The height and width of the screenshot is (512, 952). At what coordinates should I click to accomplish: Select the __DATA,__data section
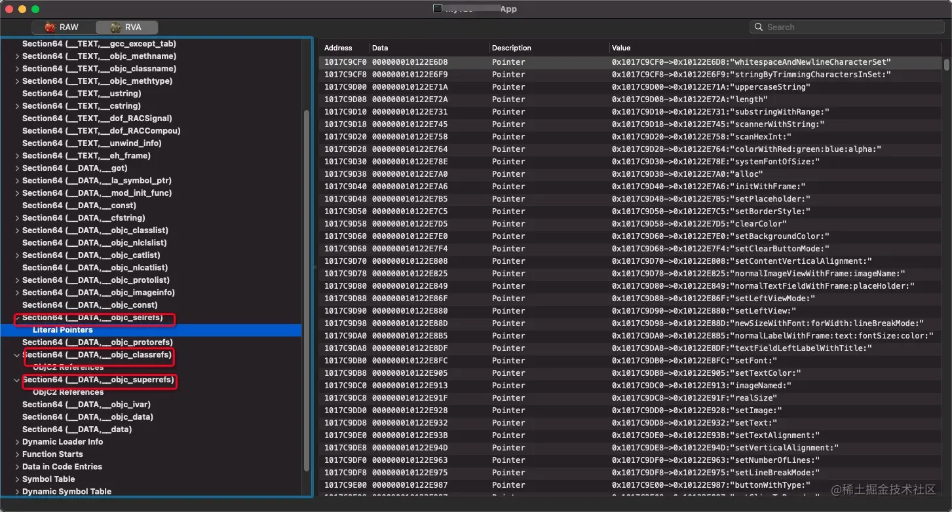pyautogui.click(x=77, y=430)
